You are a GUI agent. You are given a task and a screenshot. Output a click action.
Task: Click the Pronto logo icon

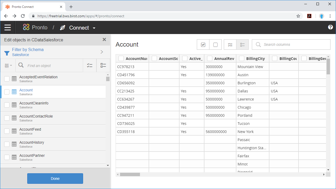click(x=26, y=27)
